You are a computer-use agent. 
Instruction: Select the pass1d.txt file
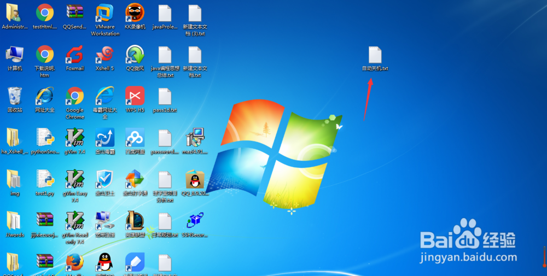click(165, 99)
